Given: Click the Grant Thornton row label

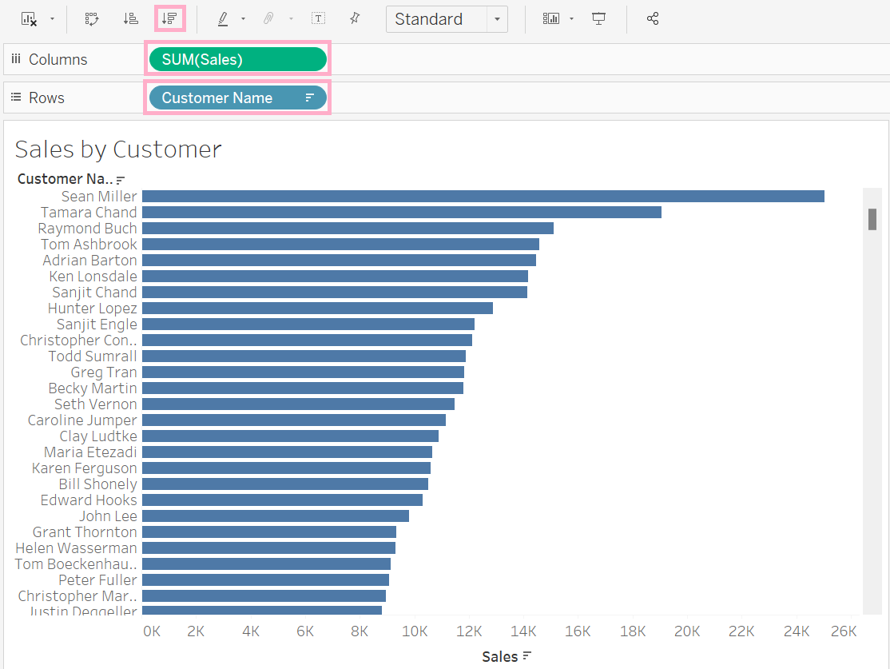Looking at the screenshot, I should [85, 532].
